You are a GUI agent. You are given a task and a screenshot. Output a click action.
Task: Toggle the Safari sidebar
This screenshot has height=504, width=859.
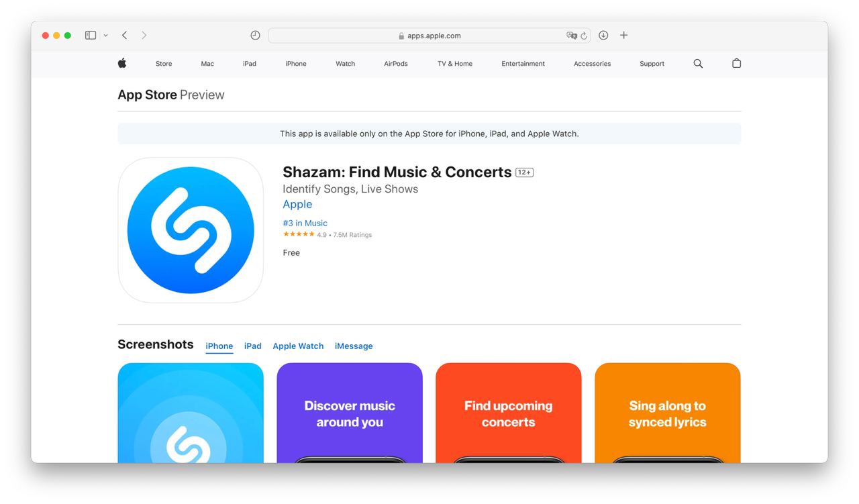(x=91, y=36)
